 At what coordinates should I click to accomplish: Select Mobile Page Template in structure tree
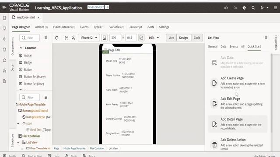click(x=32, y=105)
